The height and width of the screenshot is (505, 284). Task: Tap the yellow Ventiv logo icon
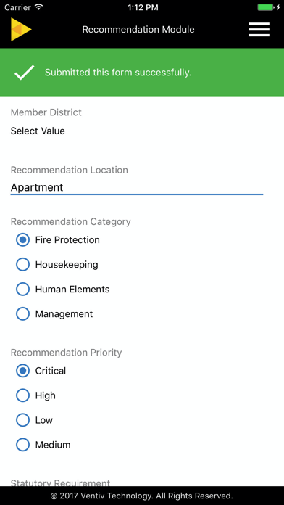(21, 29)
